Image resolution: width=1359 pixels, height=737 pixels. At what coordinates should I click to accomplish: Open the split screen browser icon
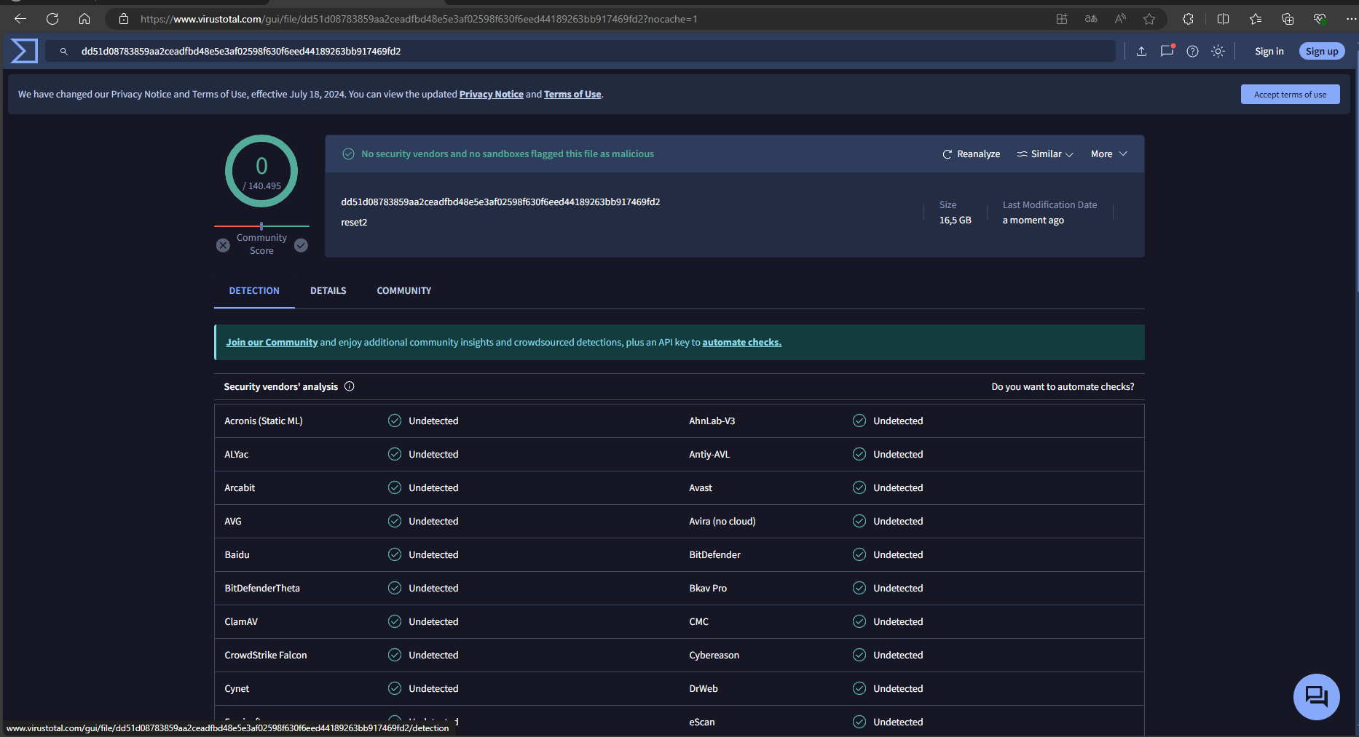point(1224,19)
